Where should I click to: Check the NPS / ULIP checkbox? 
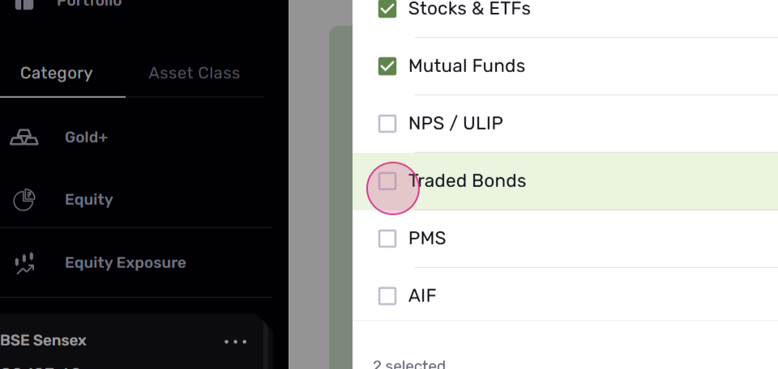coord(387,123)
